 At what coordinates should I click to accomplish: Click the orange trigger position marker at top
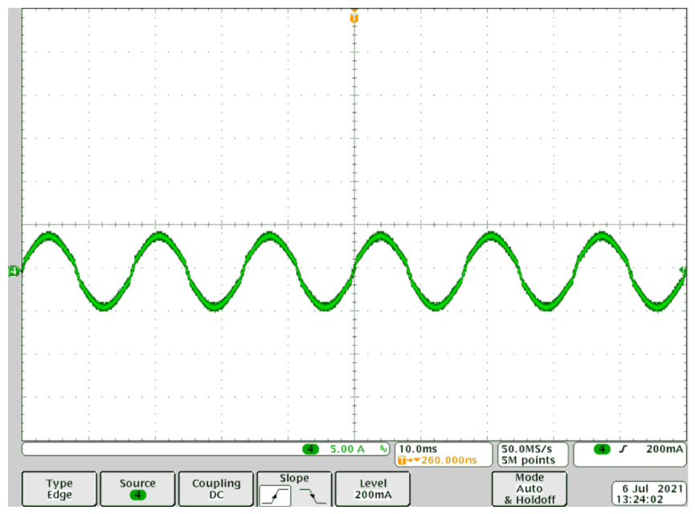click(x=354, y=16)
